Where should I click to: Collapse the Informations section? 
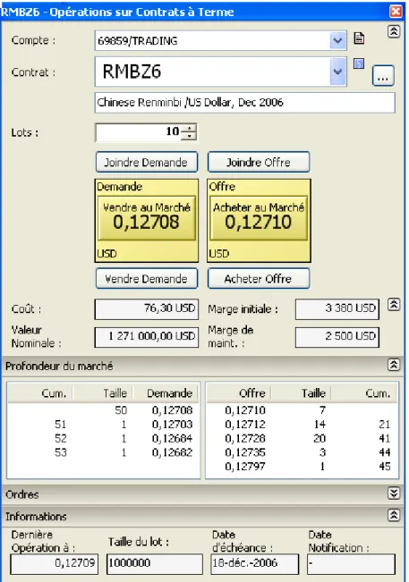[x=394, y=515]
